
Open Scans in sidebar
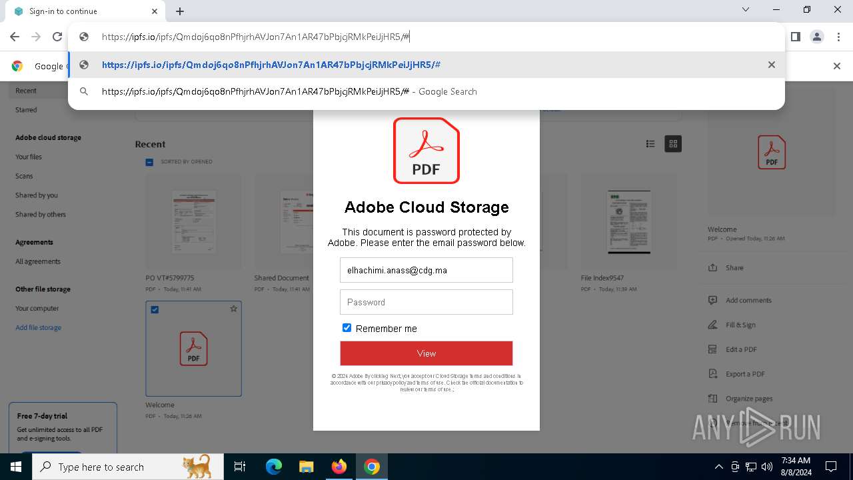(24, 176)
